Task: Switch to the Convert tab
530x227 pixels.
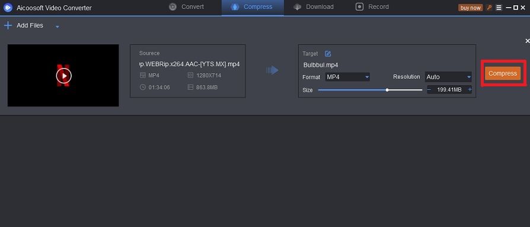Action: coord(186,7)
